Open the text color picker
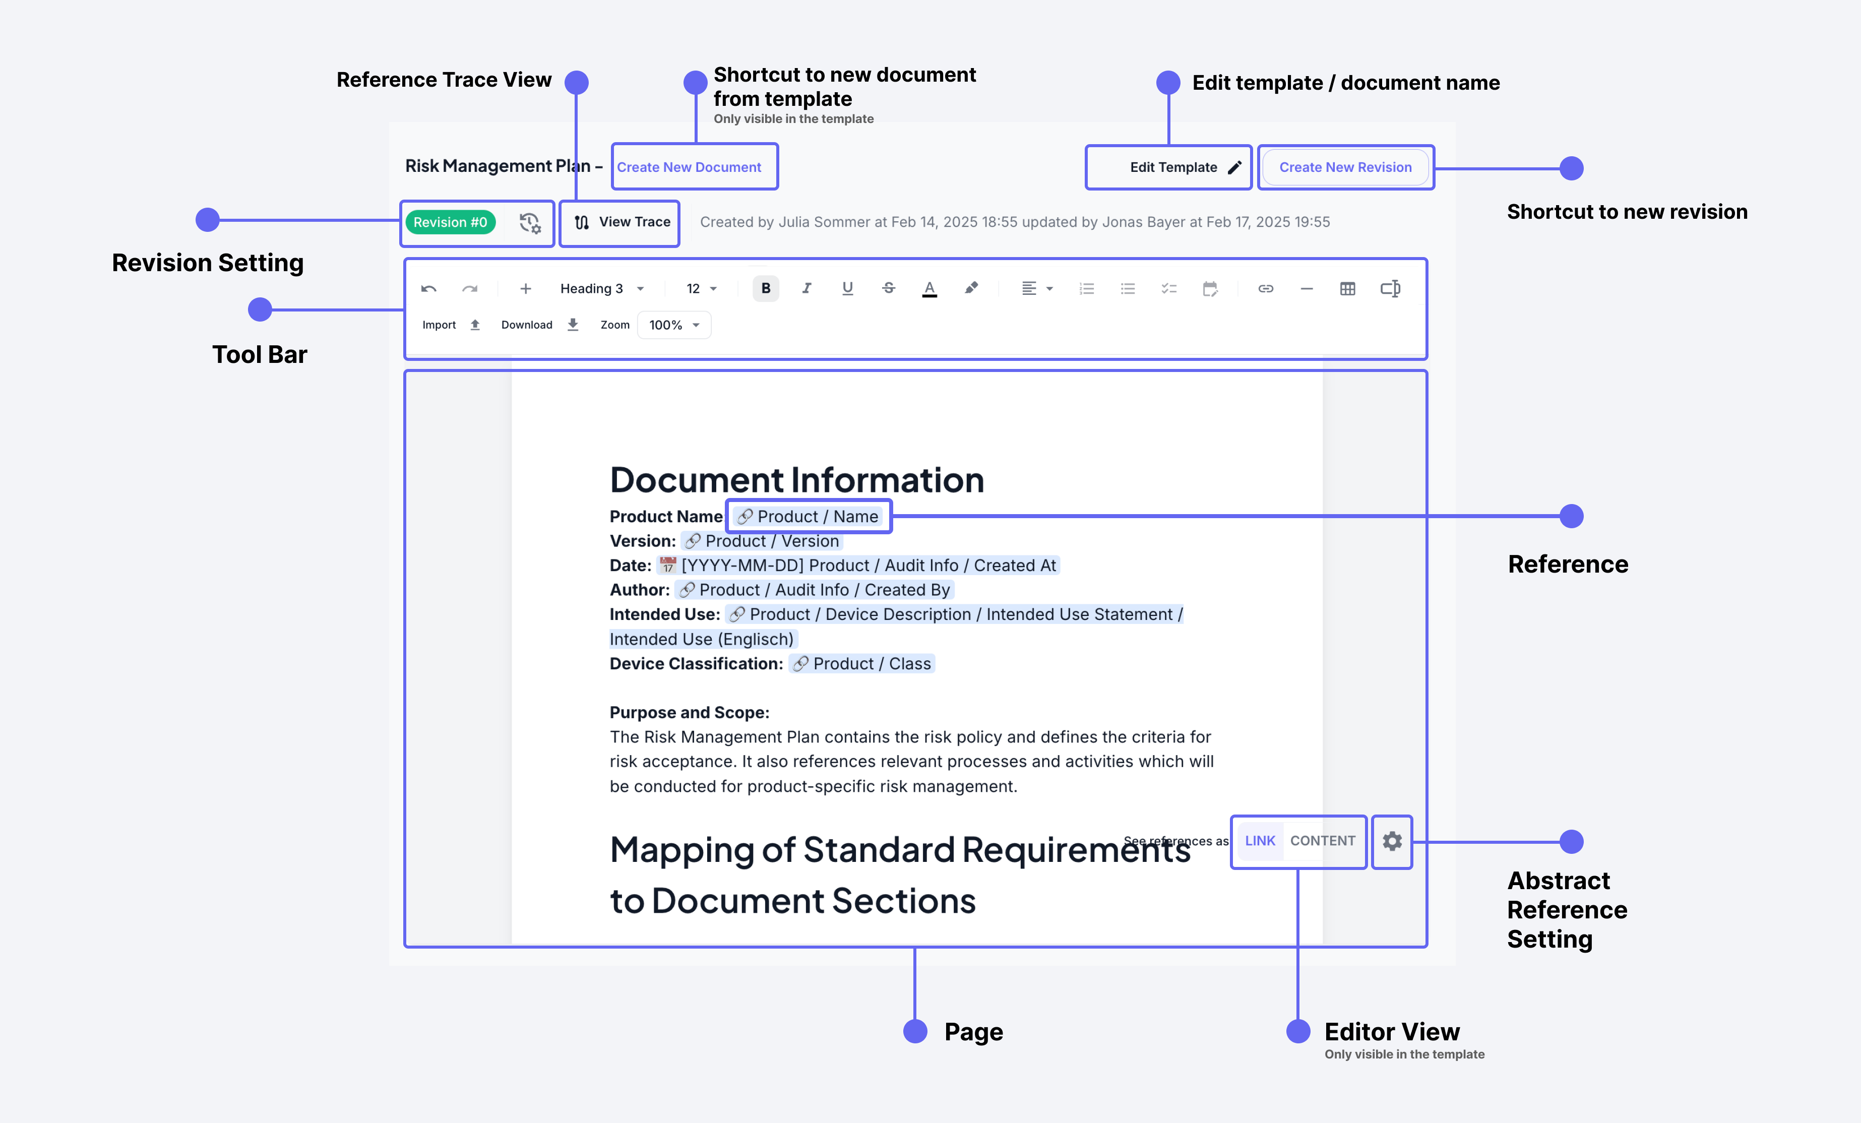The image size is (1861, 1123). [x=930, y=288]
